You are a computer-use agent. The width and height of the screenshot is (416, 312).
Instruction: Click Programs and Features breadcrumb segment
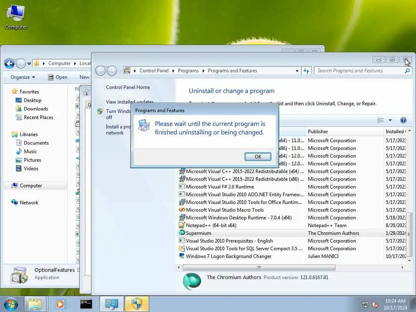[232, 71]
